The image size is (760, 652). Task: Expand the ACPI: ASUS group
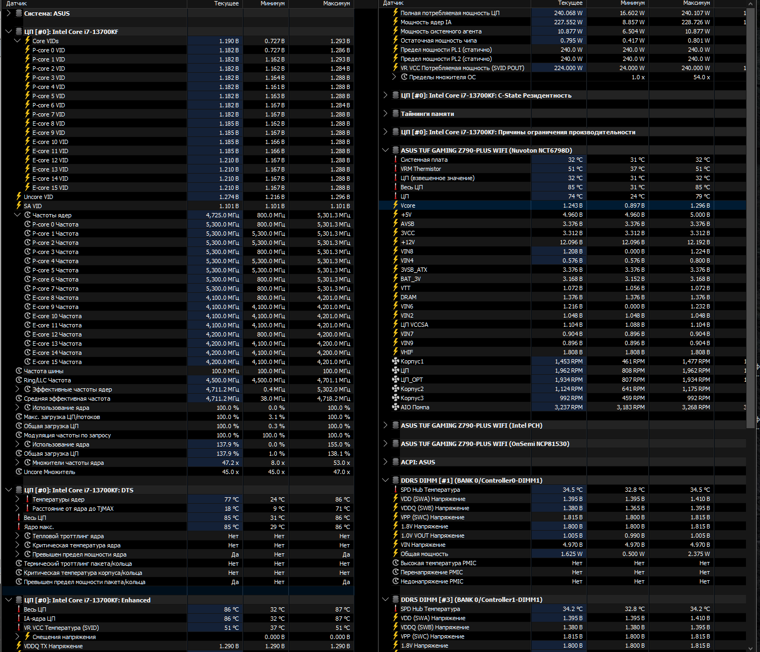[385, 462]
